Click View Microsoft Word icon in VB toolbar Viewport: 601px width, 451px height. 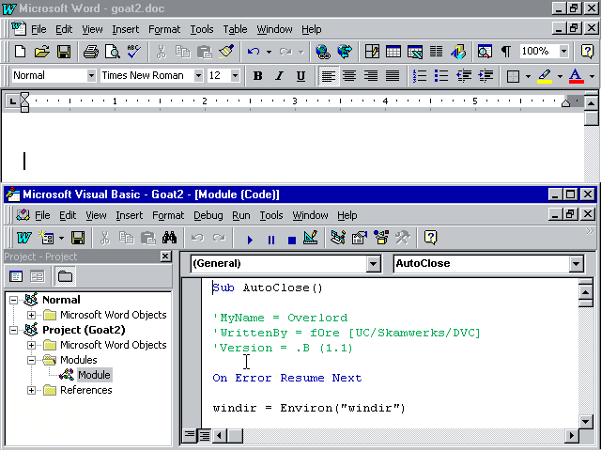[x=23, y=238]
